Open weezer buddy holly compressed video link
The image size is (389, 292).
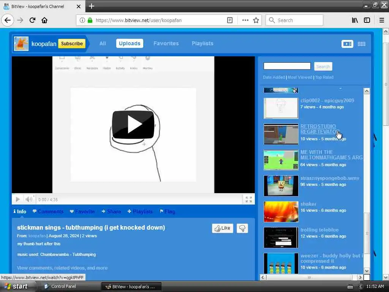331,258
